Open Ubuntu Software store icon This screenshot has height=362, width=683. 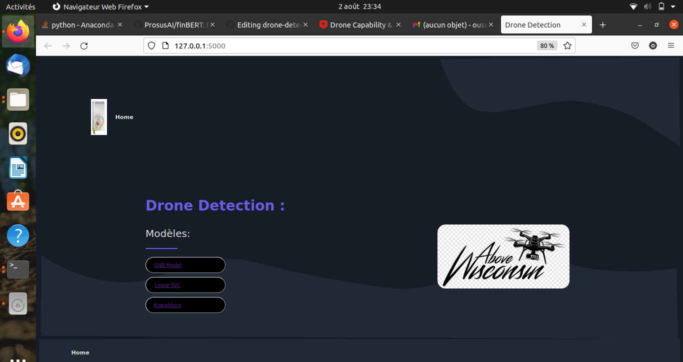18,201
